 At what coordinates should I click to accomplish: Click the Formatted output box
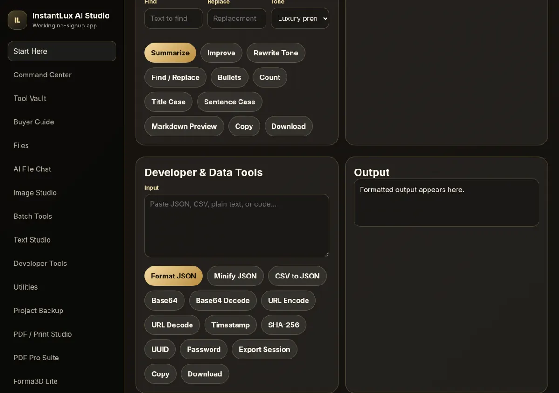(x=446, y=203)
